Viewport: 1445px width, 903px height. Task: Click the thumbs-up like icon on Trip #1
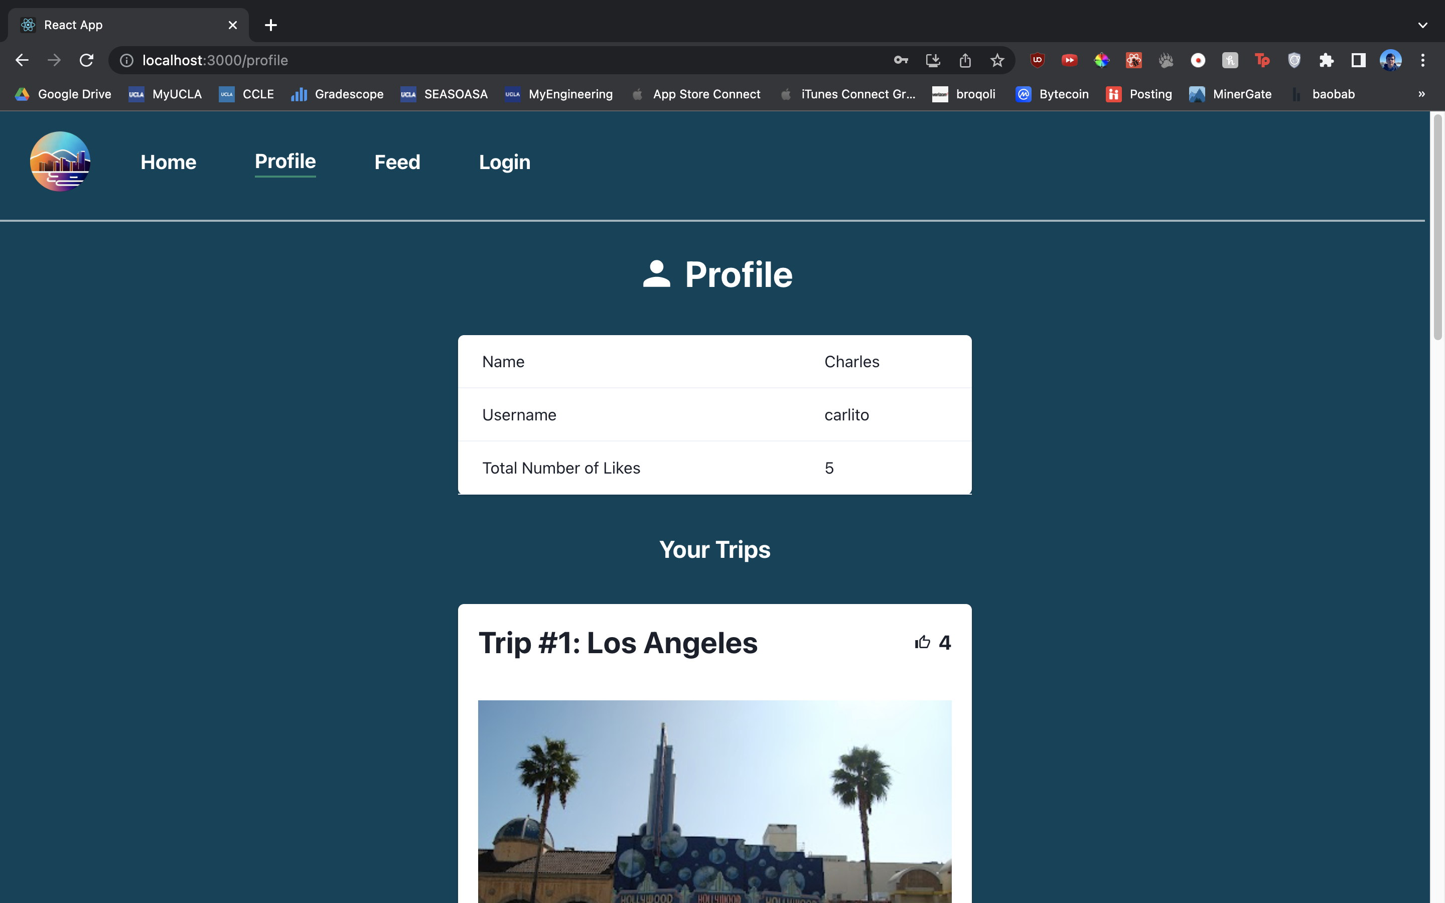pos(923,642)
